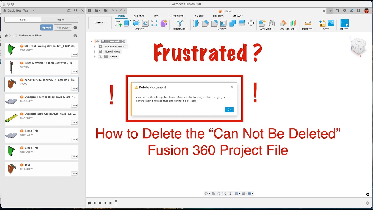Activate the Unsaved component radio button
Screen dimensions: 373x210
[124, 41]
